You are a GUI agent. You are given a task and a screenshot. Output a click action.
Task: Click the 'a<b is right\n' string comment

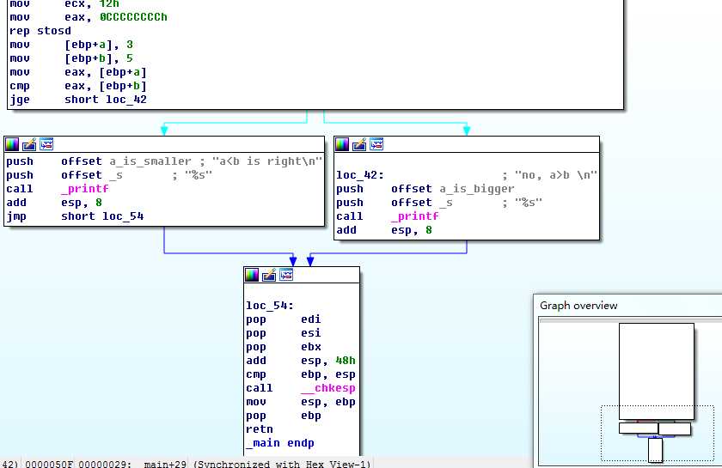(267, 161)
